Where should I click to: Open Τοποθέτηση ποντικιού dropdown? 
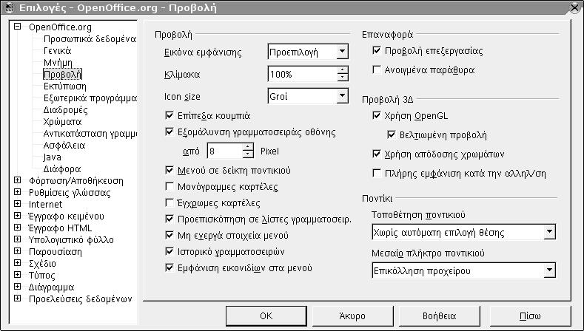pos(549,232)
